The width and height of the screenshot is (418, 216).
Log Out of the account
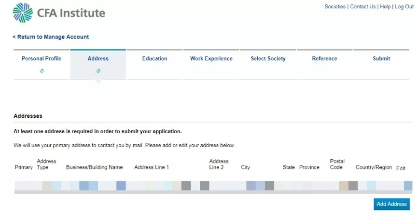[x=404, y=7]
